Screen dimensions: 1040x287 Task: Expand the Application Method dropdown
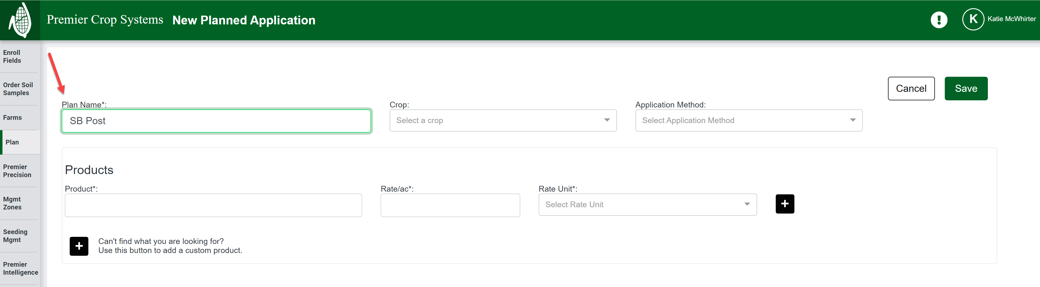coord(749,121)
